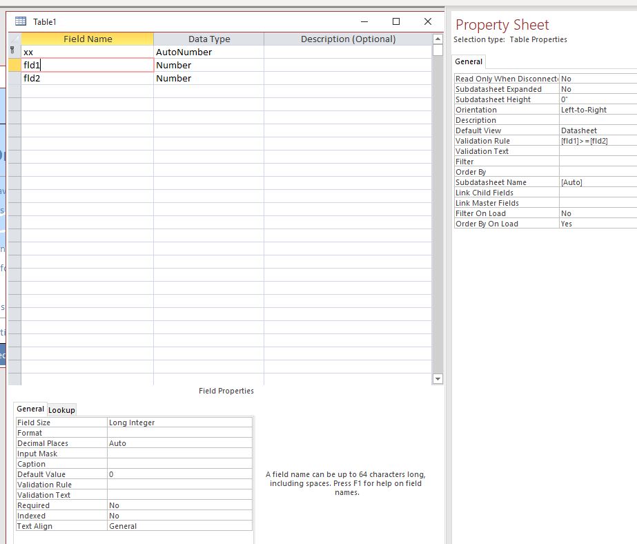Switch to the Lookup tab in Field Properties
The height and width of the screenshot is (544, 637).
pos(61,410)
